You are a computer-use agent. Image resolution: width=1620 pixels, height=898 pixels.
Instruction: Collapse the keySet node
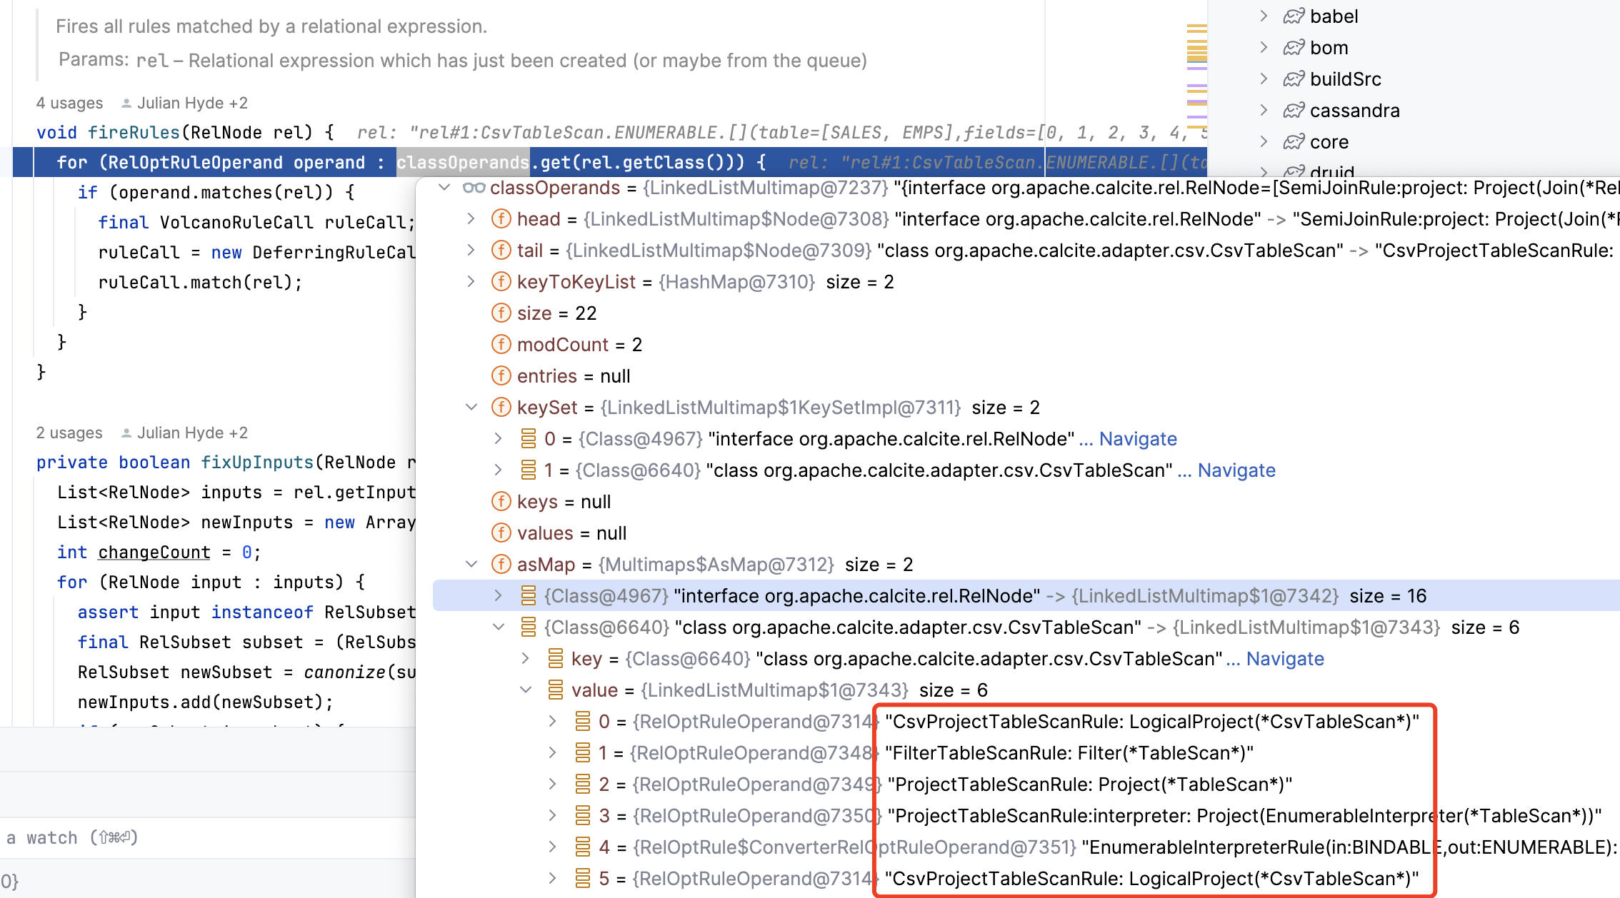click(471, 408)
